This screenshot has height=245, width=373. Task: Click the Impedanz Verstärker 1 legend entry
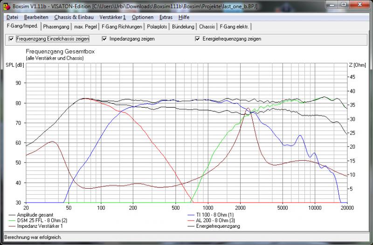click(36, 226)
